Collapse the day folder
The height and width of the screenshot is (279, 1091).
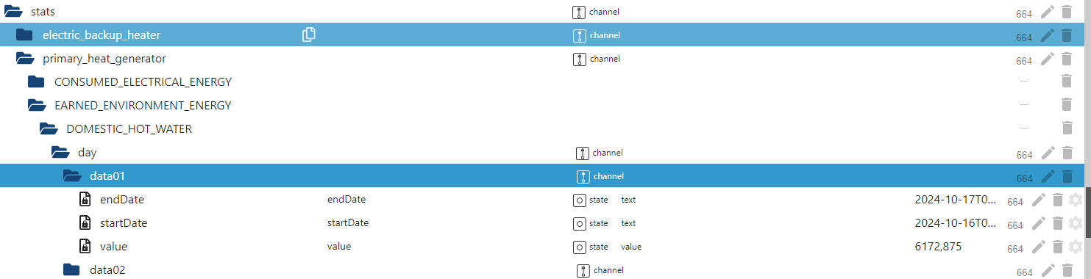60,153
